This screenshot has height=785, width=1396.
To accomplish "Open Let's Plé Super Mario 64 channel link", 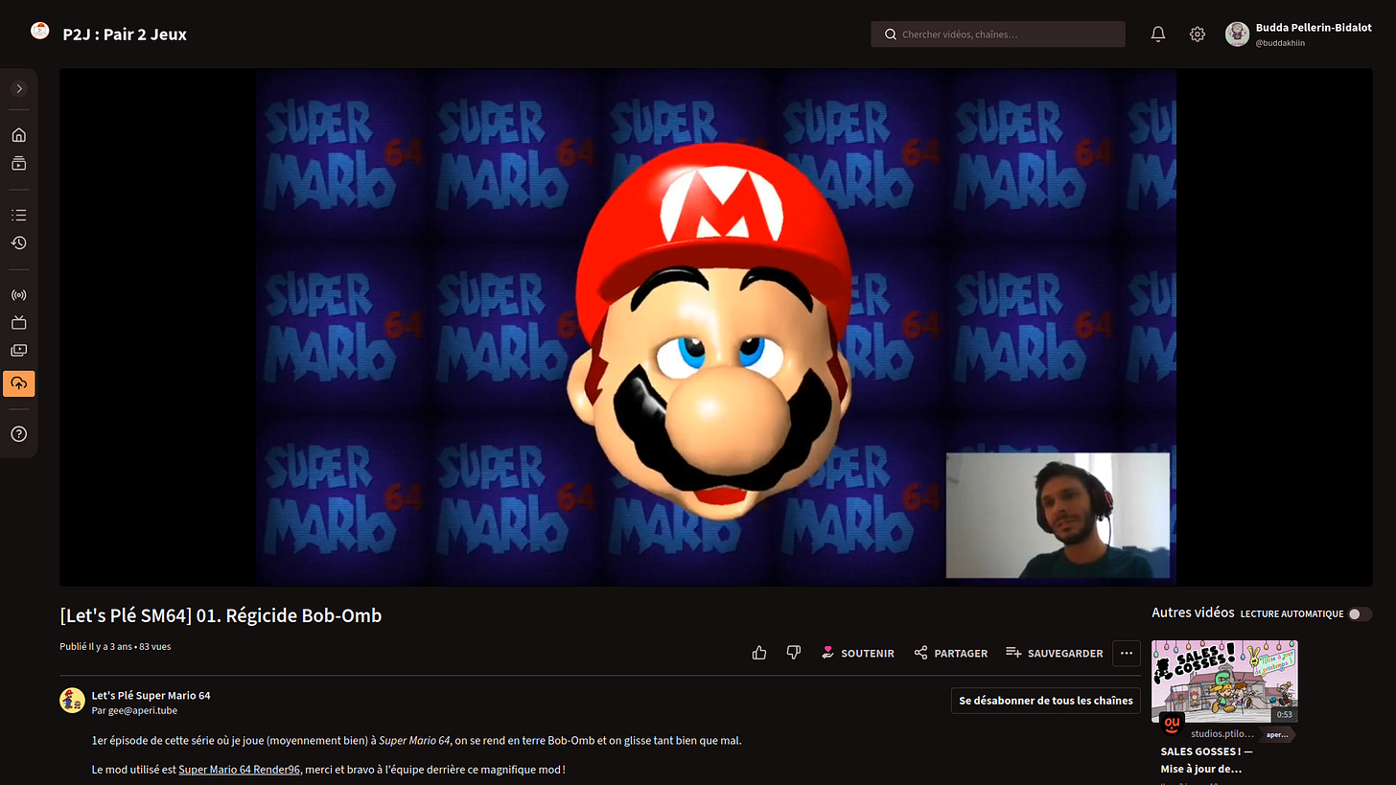I will (x=151, y=695).
